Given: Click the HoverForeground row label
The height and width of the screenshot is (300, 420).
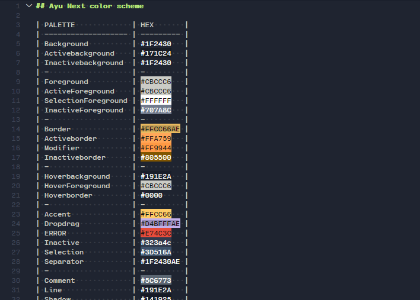Looking at the screenshot, I should tap(77, 186).
